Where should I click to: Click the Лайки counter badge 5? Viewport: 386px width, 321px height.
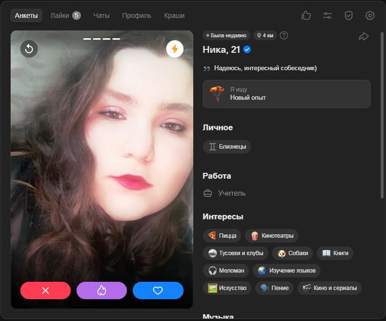77,15
